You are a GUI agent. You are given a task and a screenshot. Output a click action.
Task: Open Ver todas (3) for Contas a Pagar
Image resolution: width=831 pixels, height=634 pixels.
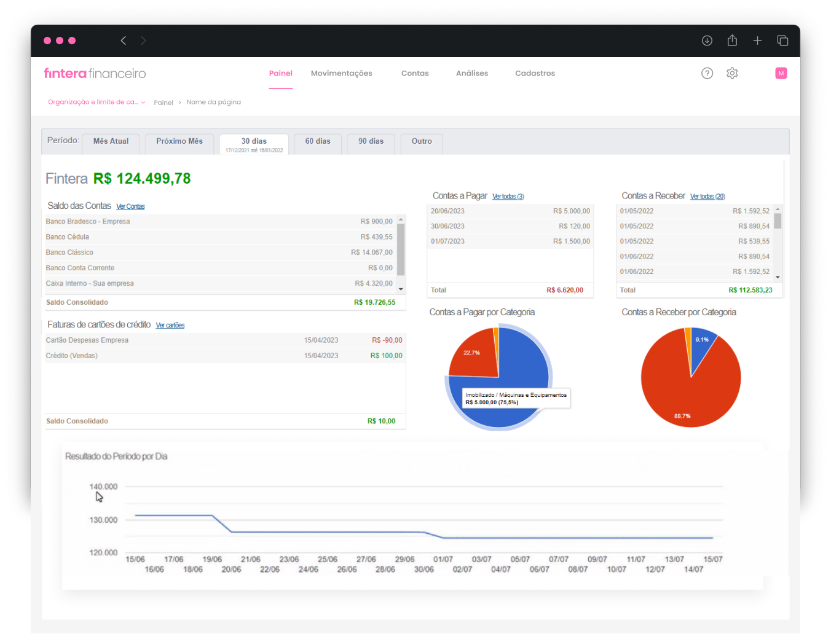[508, 197]
